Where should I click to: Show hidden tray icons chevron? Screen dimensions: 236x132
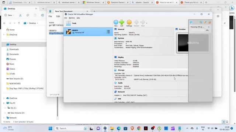tap(187, 128)
